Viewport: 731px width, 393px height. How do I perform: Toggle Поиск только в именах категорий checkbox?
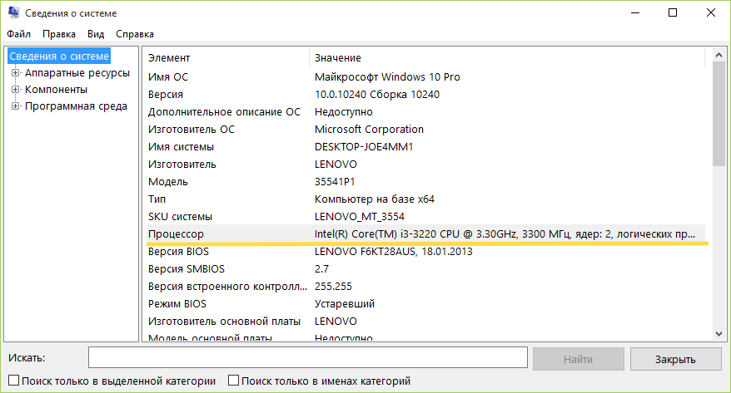234,381
